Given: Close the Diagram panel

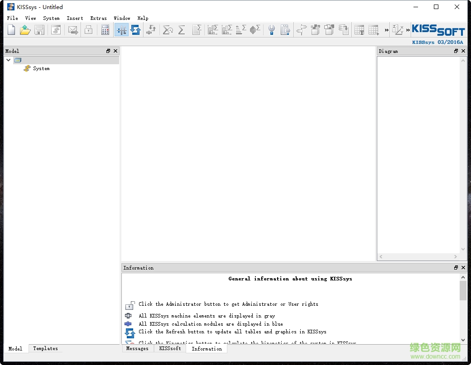Looking at the screenshot, I should [463, 51].
